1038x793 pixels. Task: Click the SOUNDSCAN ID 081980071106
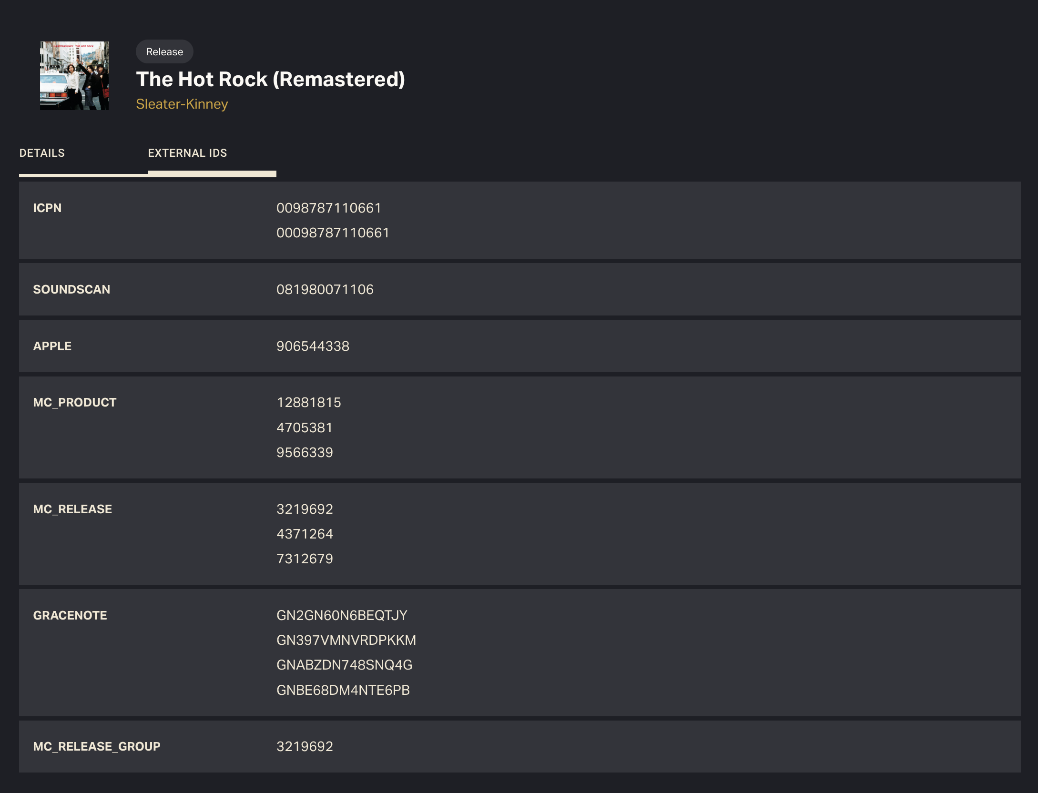(325, 289)
